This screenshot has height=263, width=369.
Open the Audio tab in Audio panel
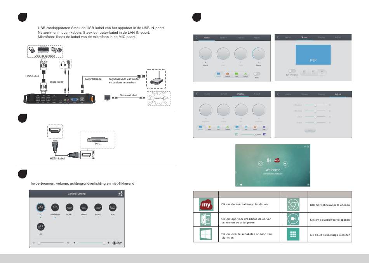[x=207, y=38]
